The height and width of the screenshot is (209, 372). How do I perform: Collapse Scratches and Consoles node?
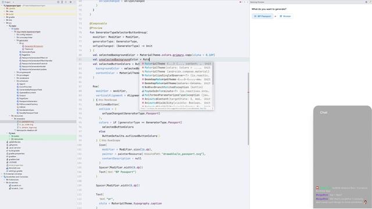click(2, 176)
